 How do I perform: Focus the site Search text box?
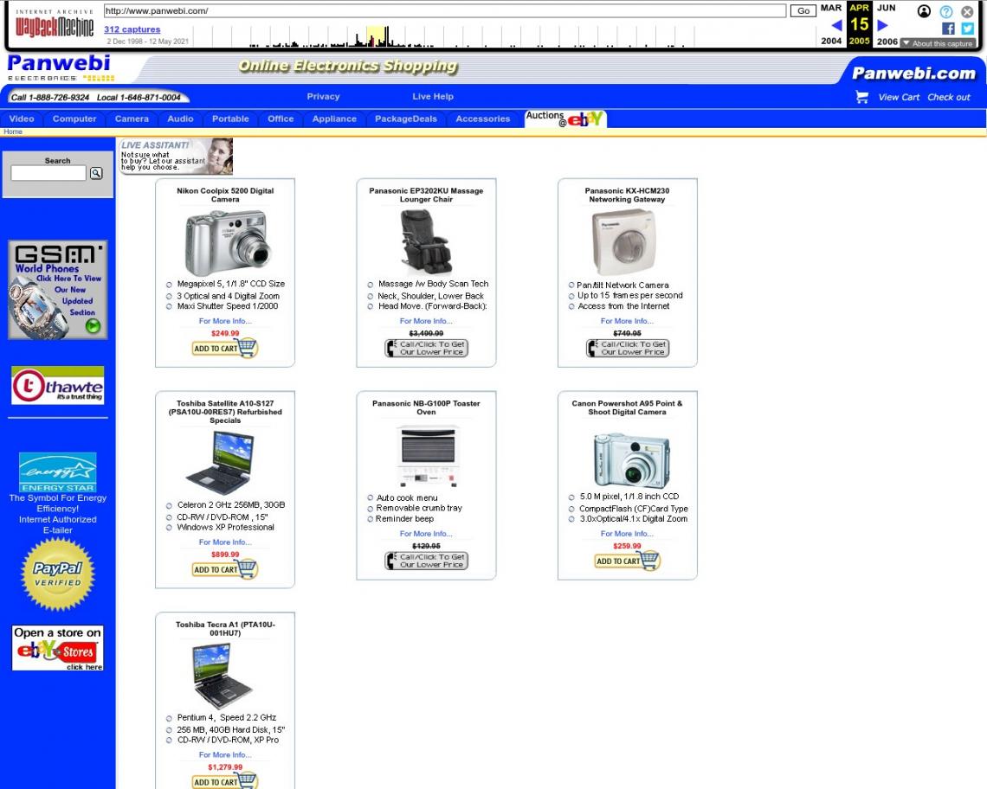click(48, 173)
